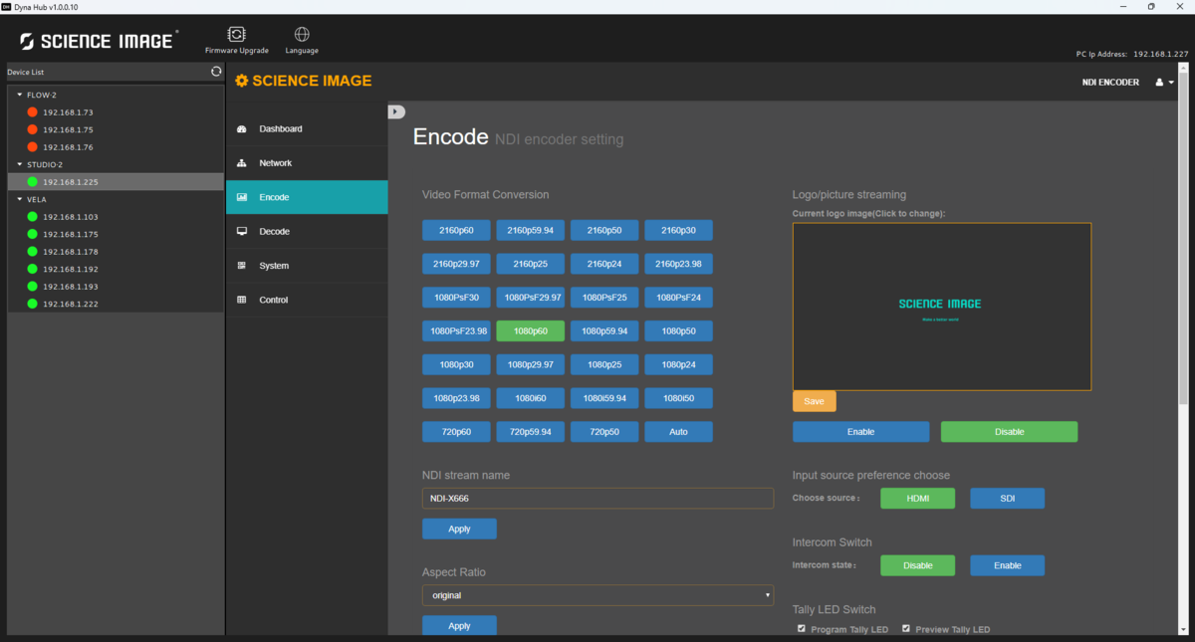The image size is (1195, 642).
Task: Switch to the Decode menu
Action: (274, 231)
